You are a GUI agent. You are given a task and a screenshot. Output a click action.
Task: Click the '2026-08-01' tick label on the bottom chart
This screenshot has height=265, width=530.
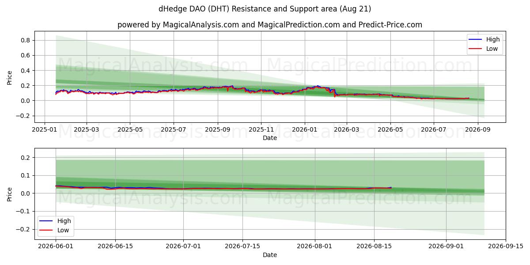click(315, 247)
